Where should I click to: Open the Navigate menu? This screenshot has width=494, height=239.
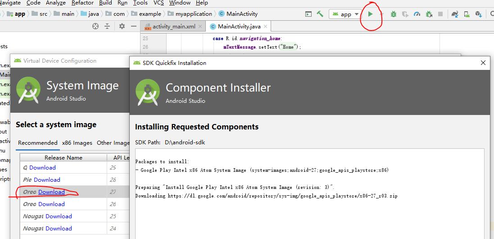(x=10, y=3)
